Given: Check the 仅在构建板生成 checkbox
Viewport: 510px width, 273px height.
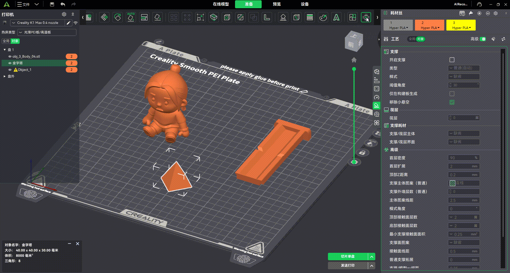Looking at the screenshot, I should click(x=452, y=94).
